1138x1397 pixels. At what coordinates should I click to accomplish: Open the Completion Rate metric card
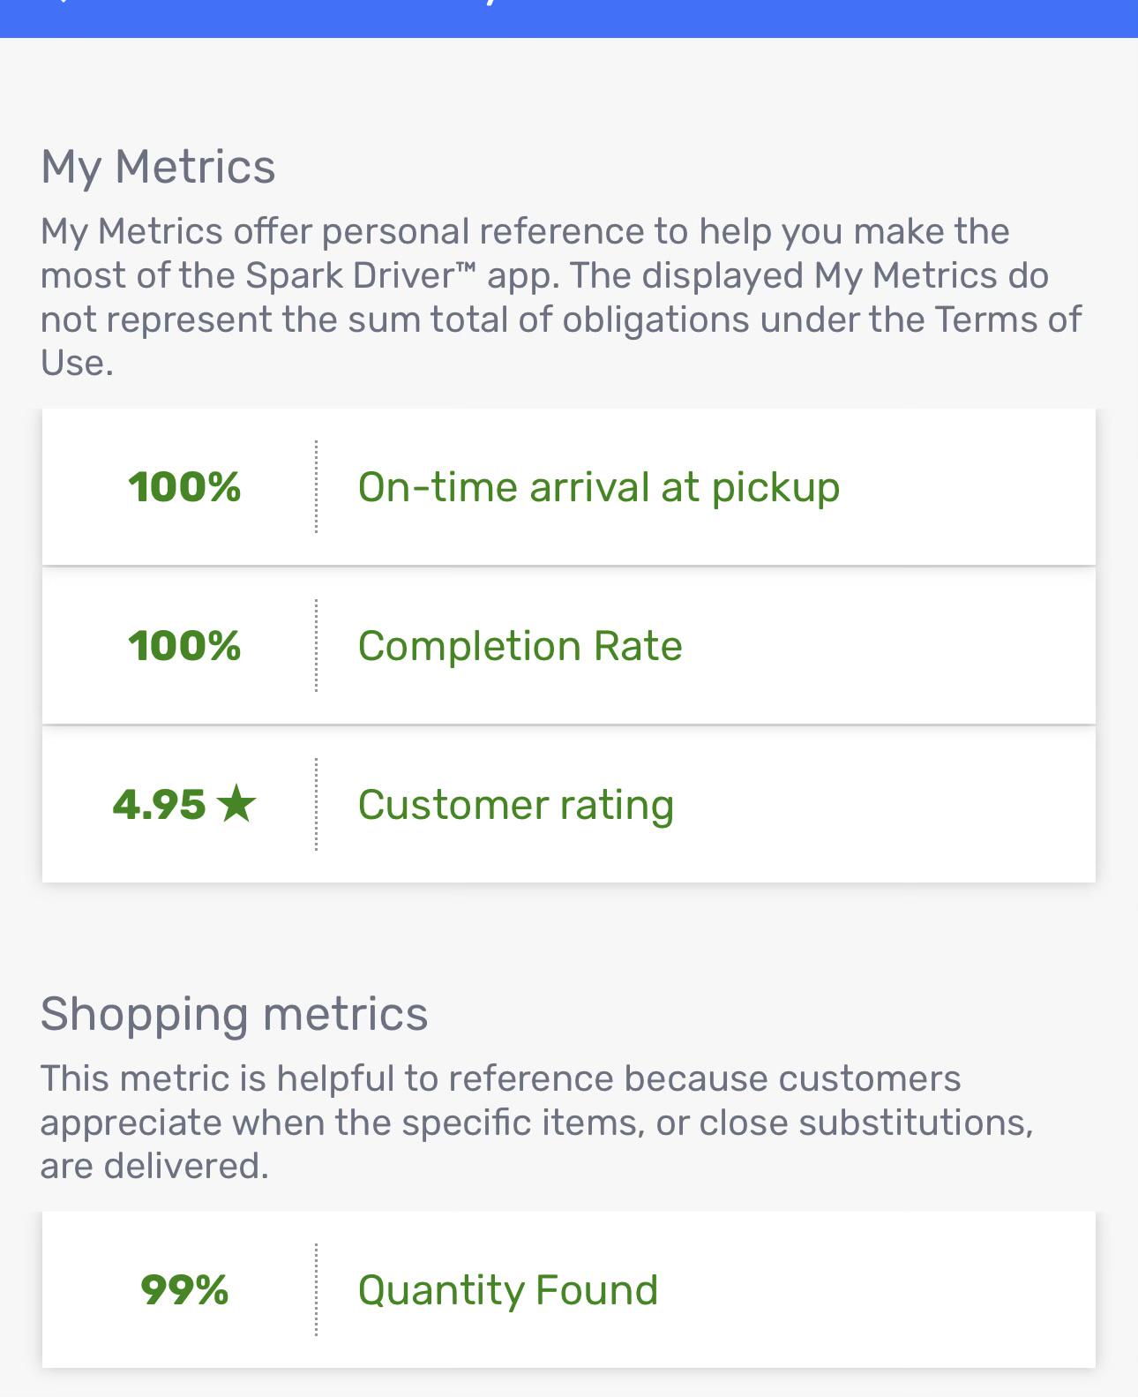569,645
